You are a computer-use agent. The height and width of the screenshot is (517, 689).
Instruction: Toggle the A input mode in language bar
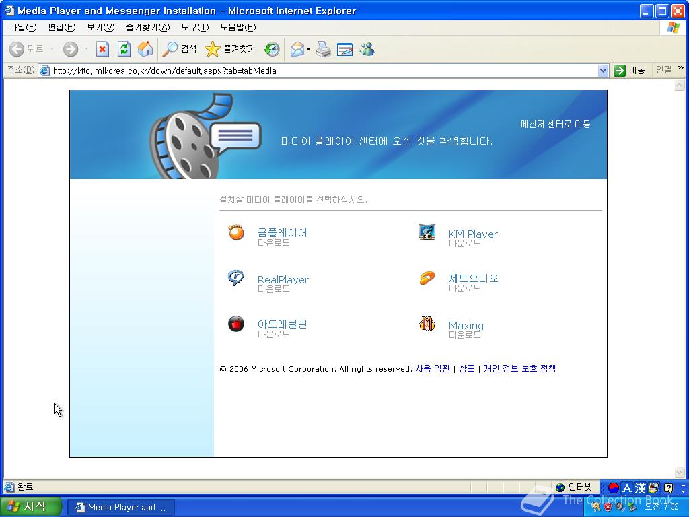click(x=627, y=488)
